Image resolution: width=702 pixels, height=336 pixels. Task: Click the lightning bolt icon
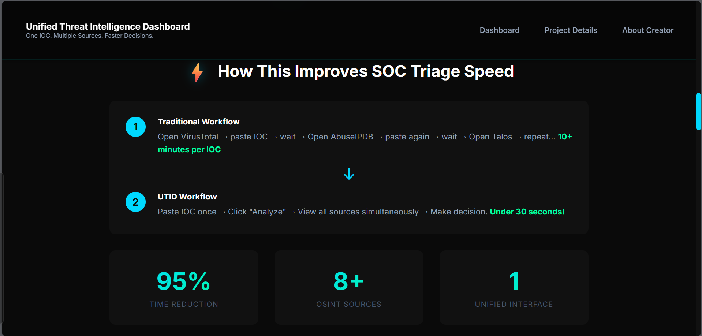pyautogui.click(x=197, y=72)
